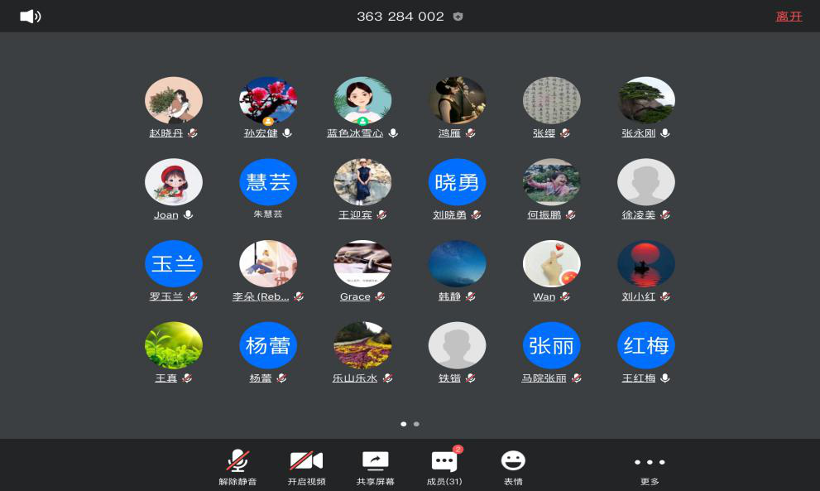Screen dimensions: 820x491
Task: Select the blue 慧芸 avatar
Action: 268,182
